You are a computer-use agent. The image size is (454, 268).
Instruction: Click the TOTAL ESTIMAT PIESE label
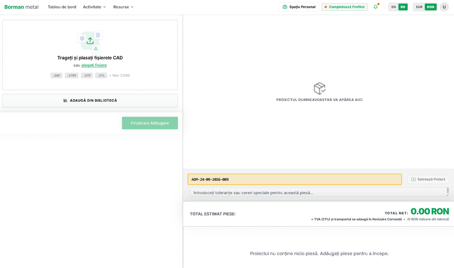213,214
